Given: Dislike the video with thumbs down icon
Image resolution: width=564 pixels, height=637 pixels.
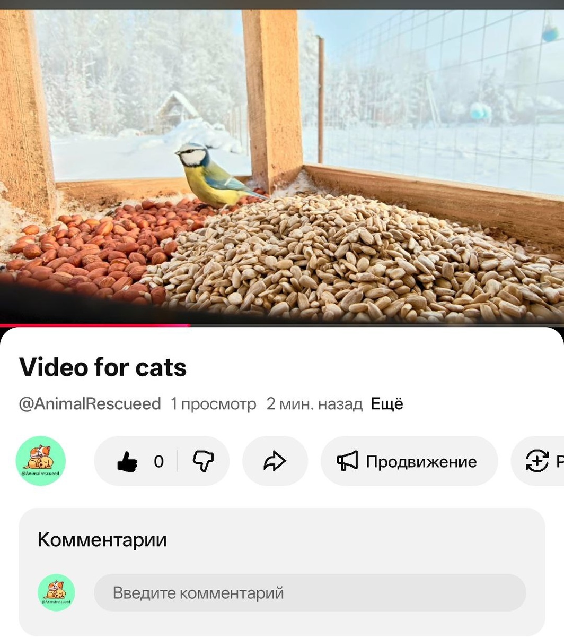Looking at the screenshot, I should pos(203,461).
